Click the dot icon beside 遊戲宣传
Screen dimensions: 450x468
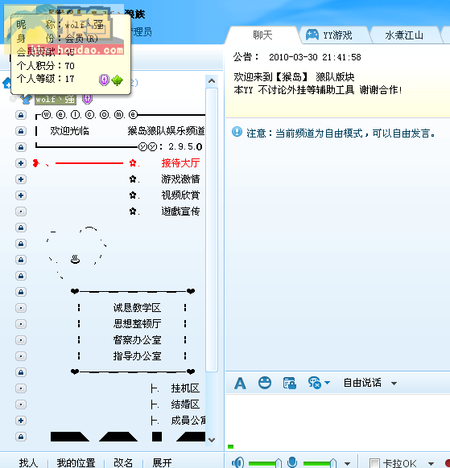(x=21, y=211)
